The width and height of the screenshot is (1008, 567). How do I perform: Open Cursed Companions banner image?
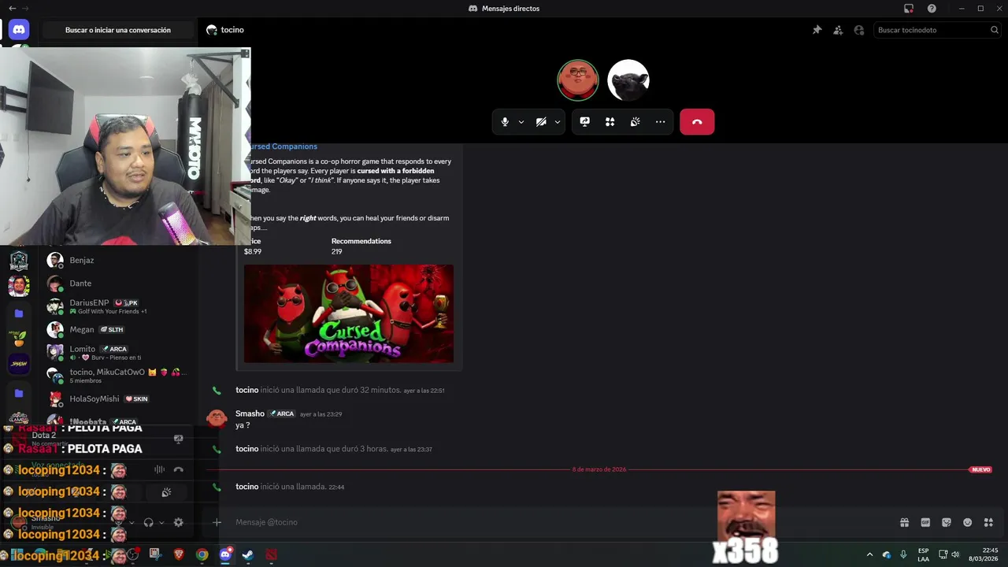pos(349,313)
